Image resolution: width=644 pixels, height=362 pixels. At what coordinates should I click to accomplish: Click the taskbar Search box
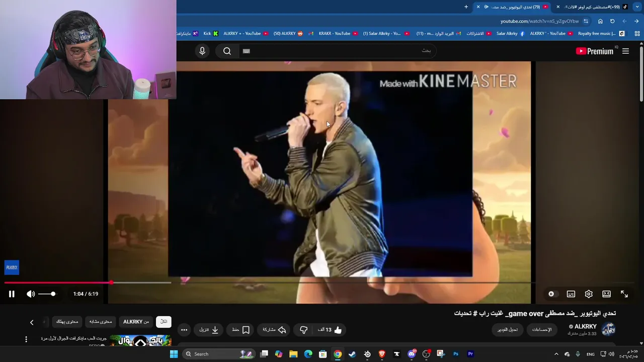(x=219, y=354)
